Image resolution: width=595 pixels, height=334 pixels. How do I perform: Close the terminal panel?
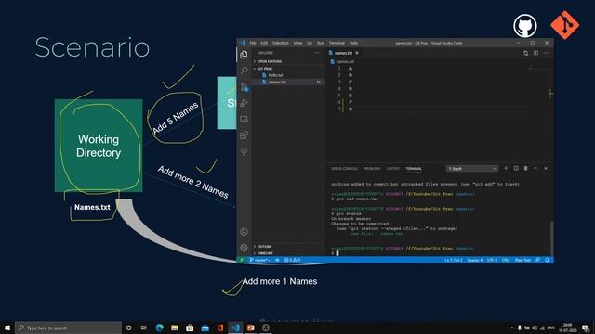coord(546,168)
